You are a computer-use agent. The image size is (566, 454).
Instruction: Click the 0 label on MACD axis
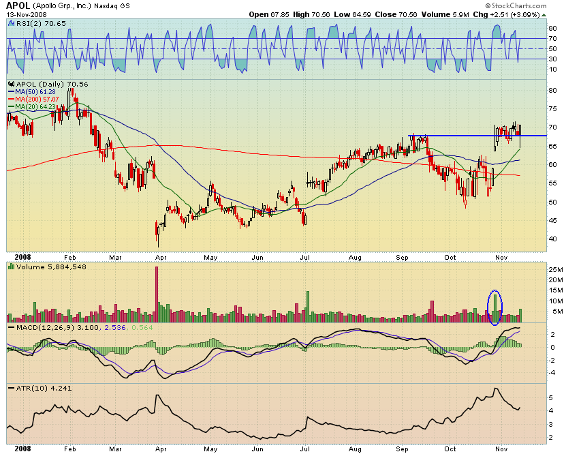pyautogui.click(x=552, y=348)
